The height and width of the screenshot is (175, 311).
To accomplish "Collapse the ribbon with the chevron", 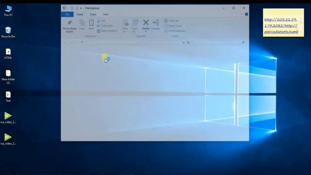I will [x=242, y=14].
